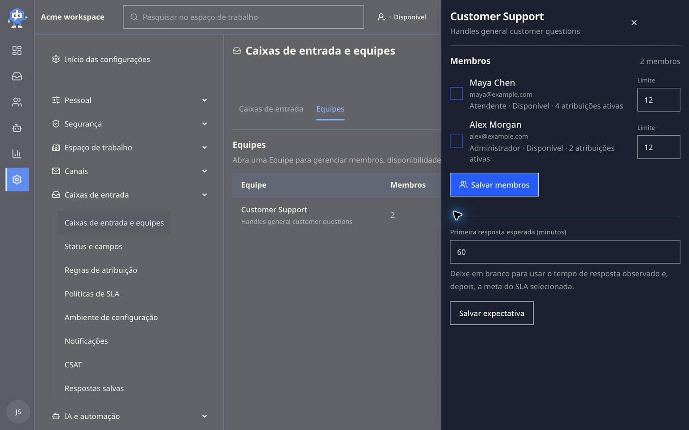The image size is (689, 430).
Task: Click the settings gear icon in sidebar
Action: click(x=17, y=180)
